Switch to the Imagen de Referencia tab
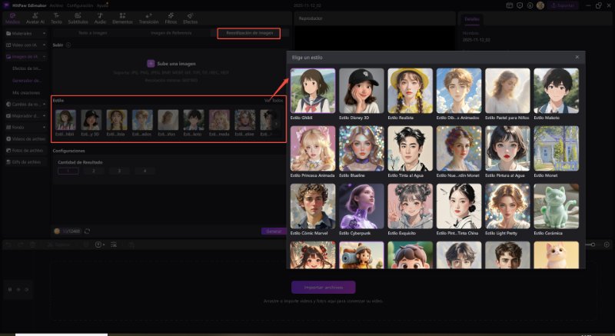Image resolution: width=615 pixels, height=336 pixels. 171,33
